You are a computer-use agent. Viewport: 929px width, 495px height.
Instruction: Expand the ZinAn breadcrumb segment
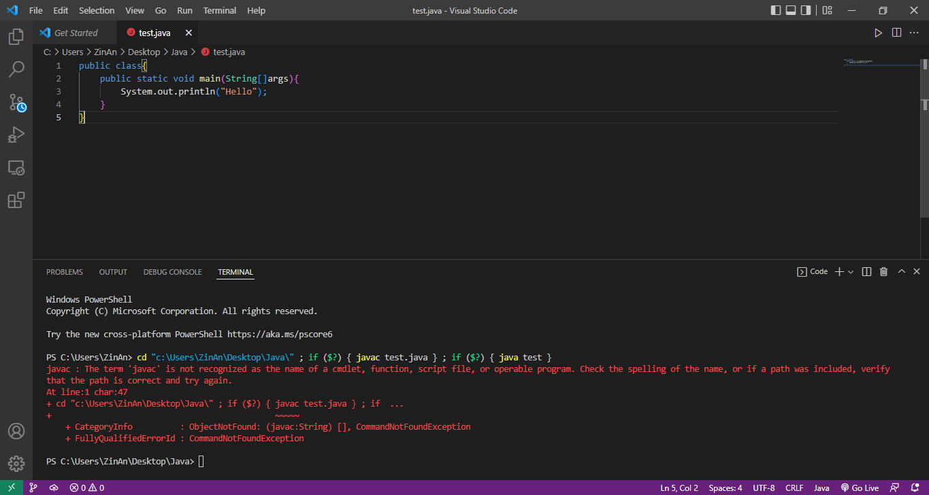tap(104, 52)
